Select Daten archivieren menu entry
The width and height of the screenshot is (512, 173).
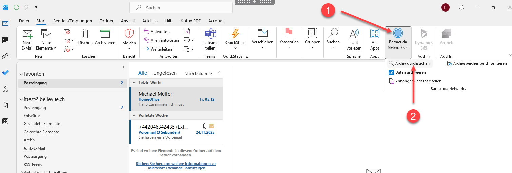(x=407, y=72)
